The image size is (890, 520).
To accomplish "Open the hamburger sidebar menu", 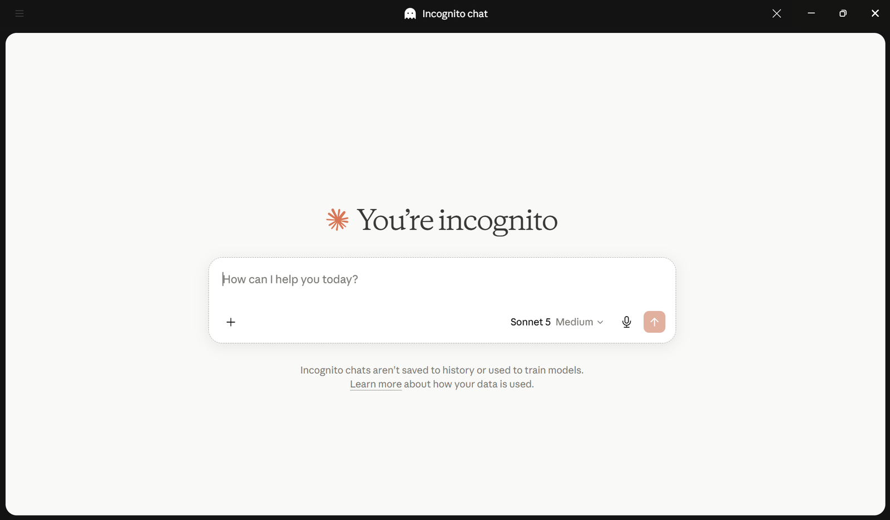I will coord(19,13).
